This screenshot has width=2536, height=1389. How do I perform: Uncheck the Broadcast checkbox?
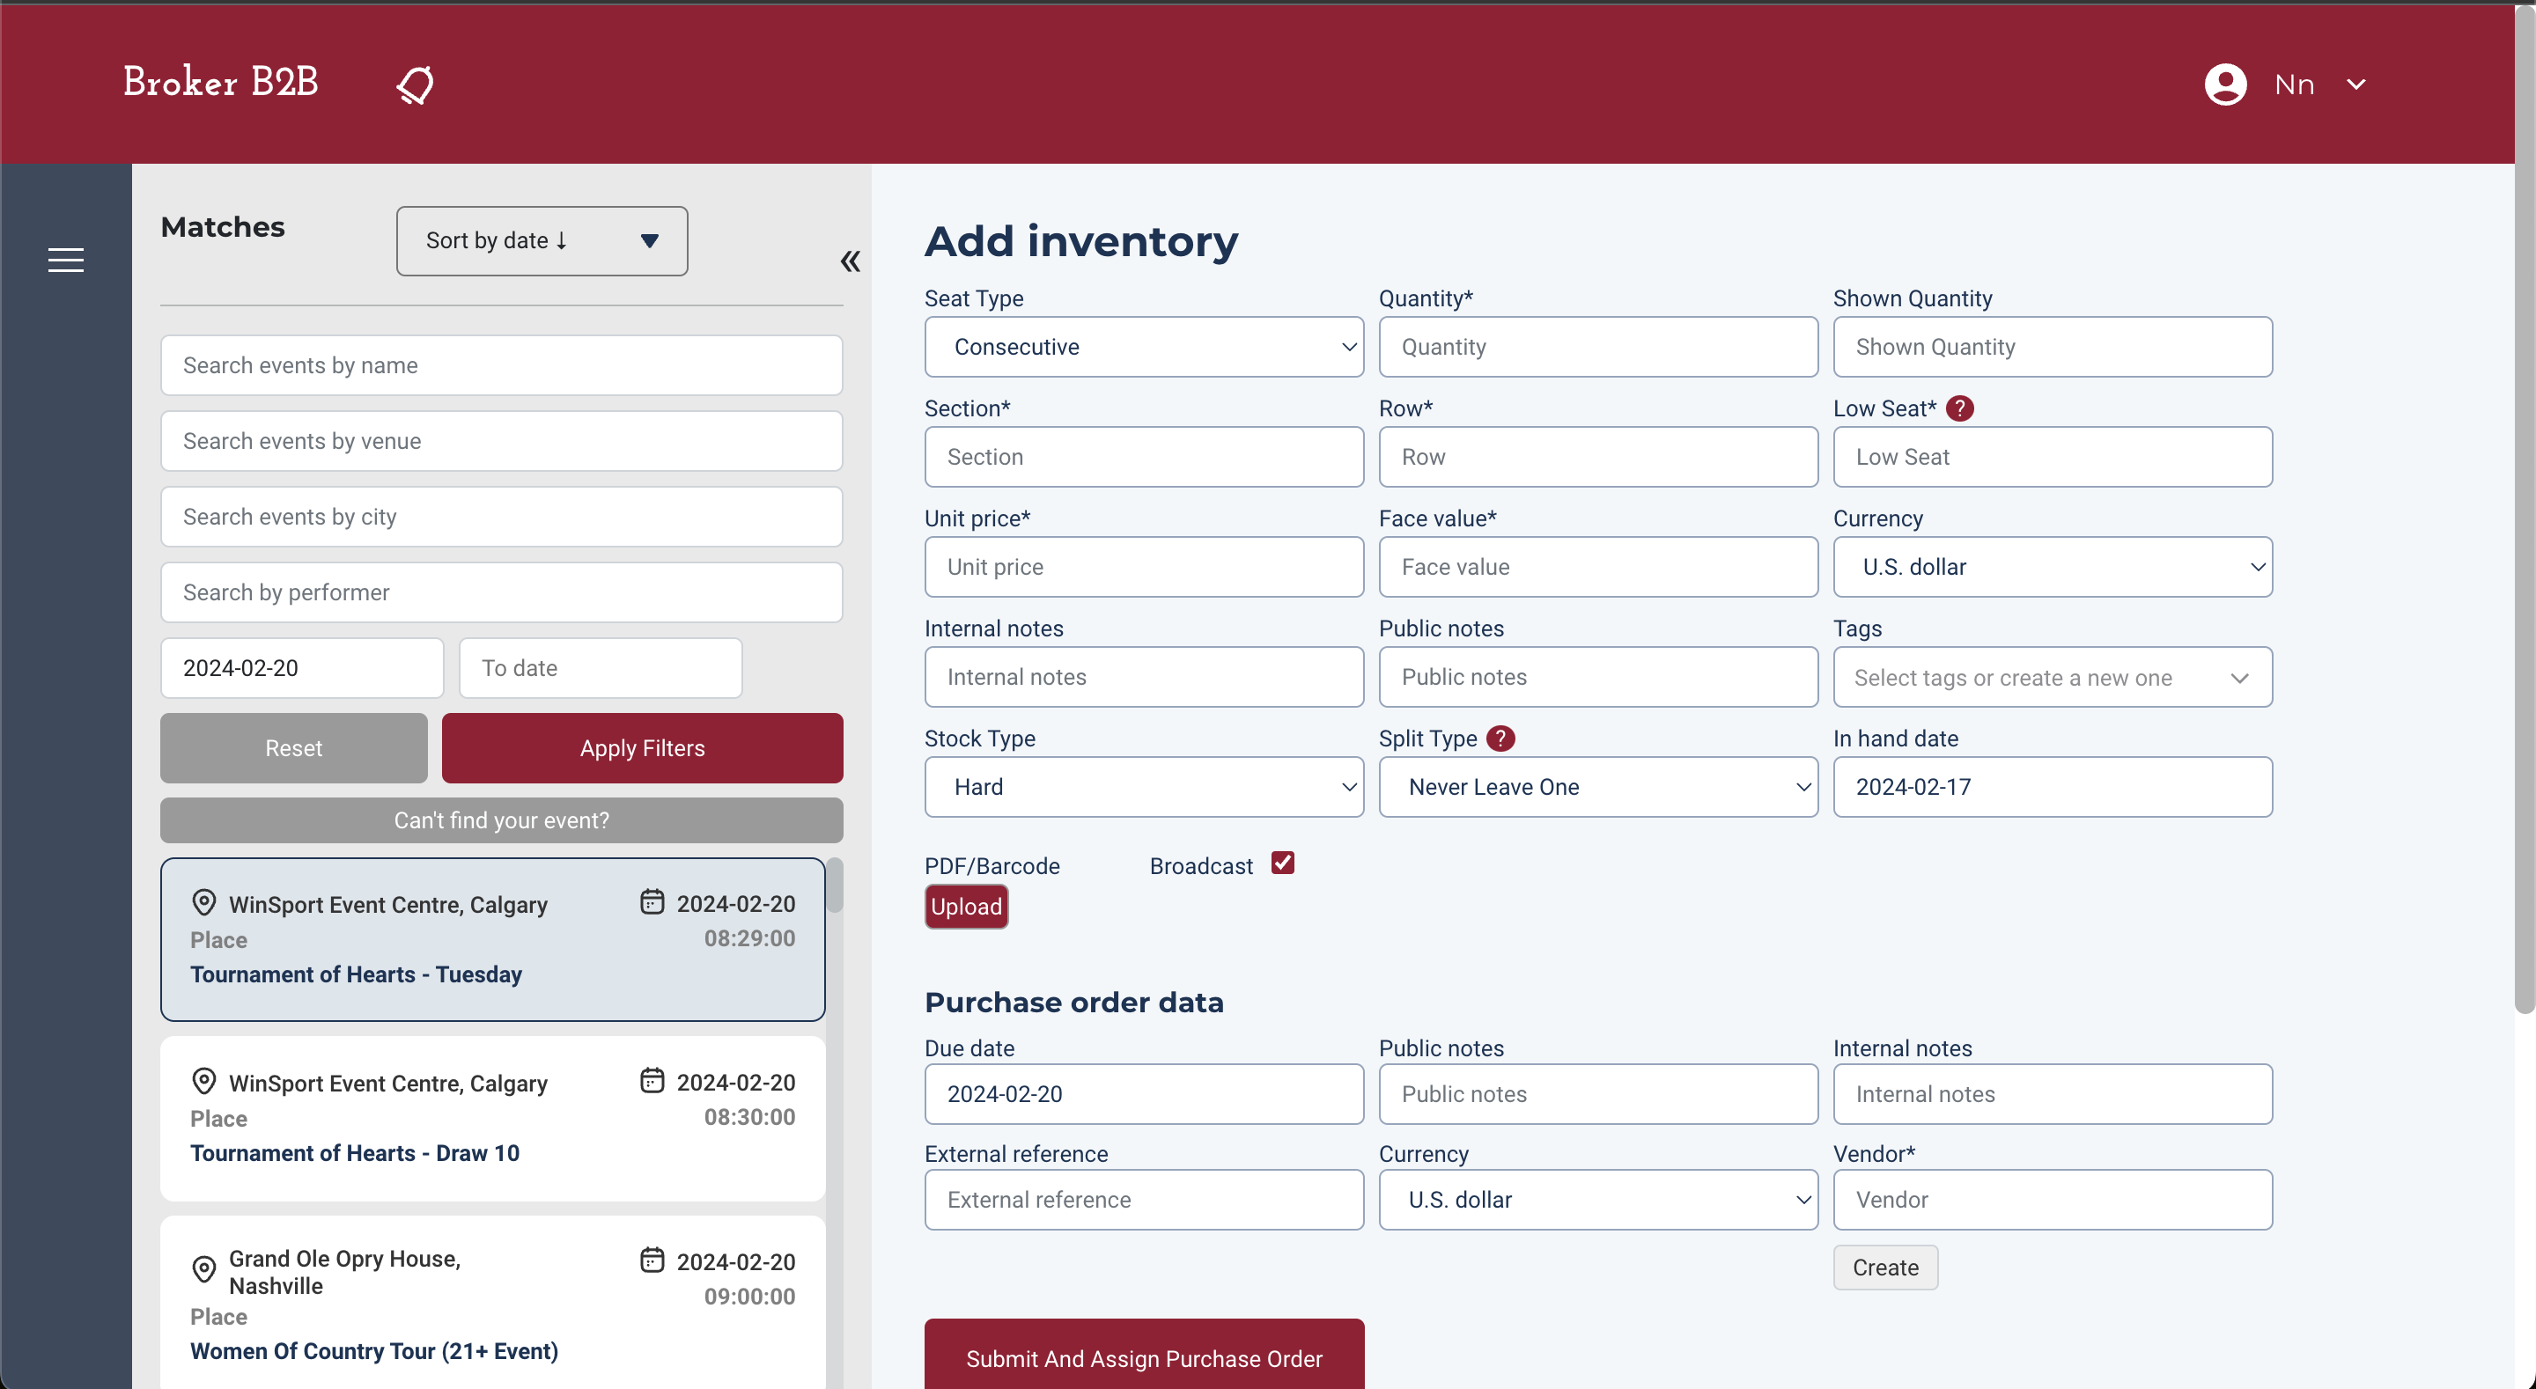tap(1282, 864)
